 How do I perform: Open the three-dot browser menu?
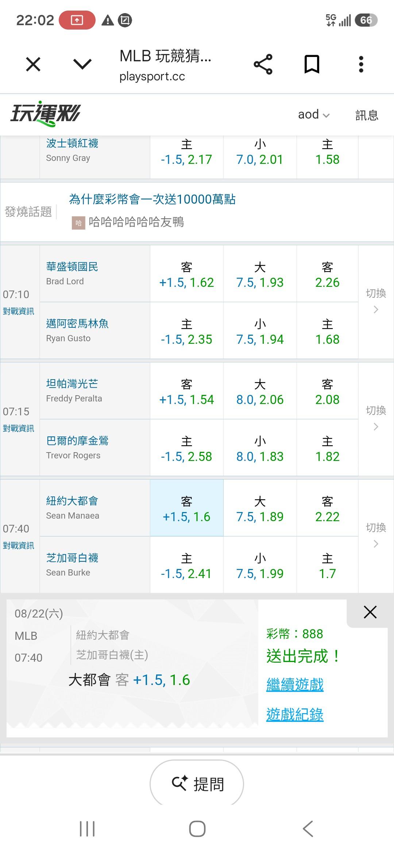(x=361, y=64)
